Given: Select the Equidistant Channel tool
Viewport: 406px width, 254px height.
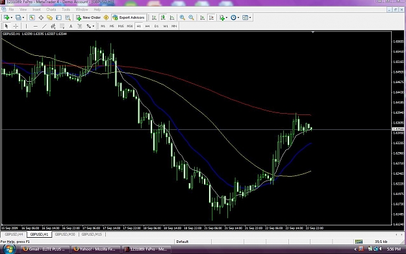Looking at the screenshot, I should coord(53,26).
